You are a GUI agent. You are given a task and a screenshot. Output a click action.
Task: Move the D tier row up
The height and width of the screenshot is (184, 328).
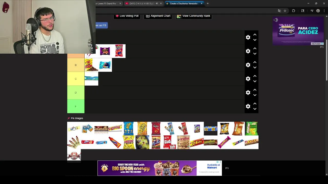click(x=255, y=90)
